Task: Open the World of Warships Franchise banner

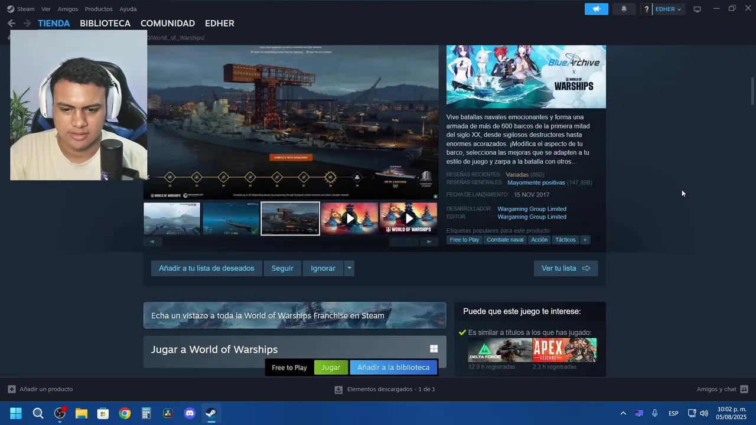Action: [295, 315]
